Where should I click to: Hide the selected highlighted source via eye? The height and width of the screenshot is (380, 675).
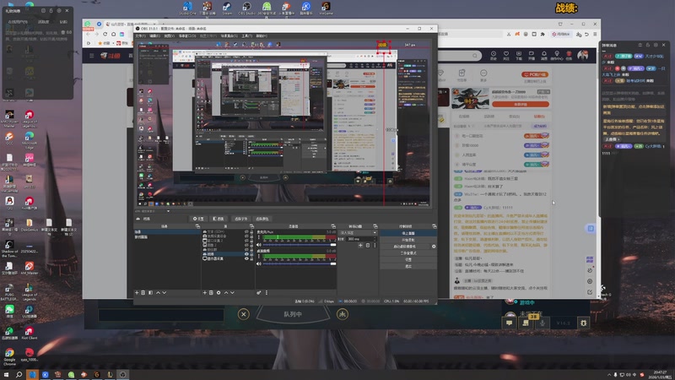pos(246,254)
